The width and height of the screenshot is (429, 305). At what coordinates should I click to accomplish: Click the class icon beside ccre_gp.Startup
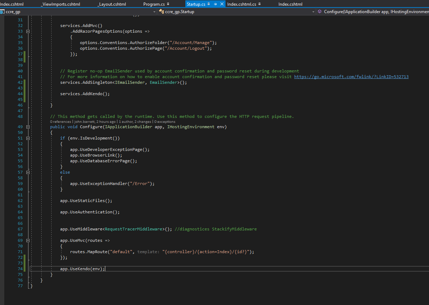[x=161, y=12]
